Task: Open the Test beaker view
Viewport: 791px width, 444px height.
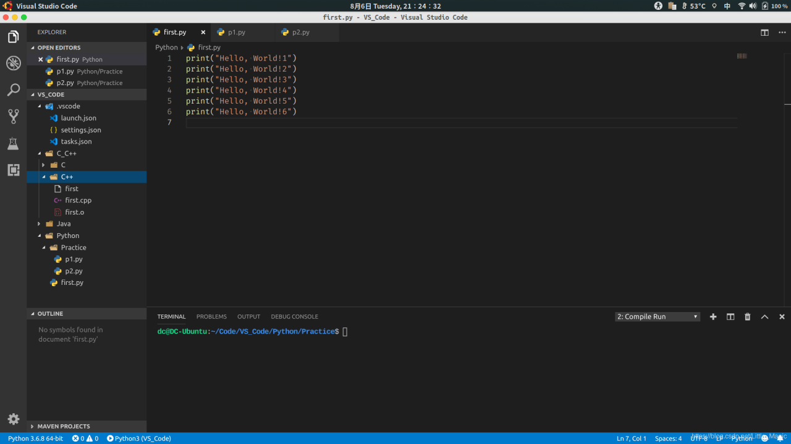Action: (13, 144)
